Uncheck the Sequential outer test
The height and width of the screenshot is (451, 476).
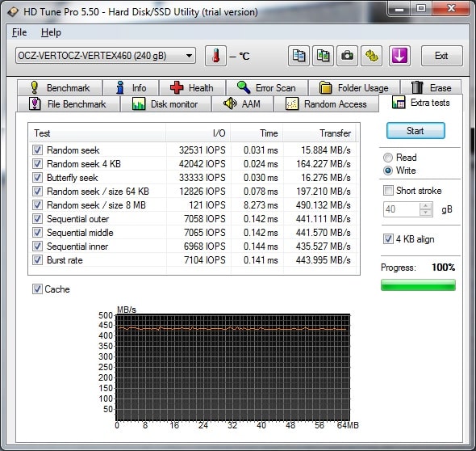click(37, 219)
